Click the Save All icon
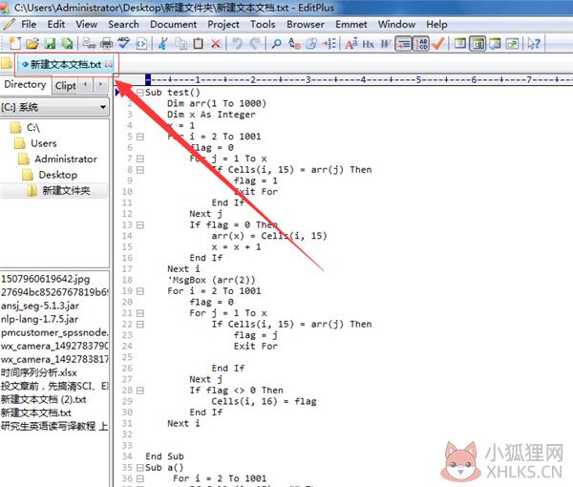The image size is (573, 487). coord(67,44)
